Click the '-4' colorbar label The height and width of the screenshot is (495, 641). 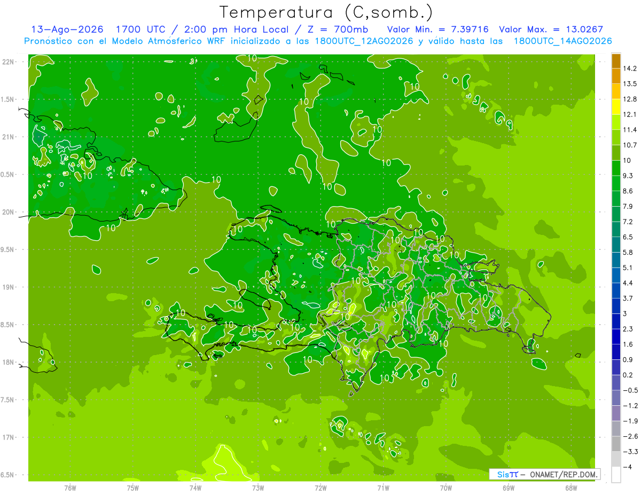[x=627, y=467]
